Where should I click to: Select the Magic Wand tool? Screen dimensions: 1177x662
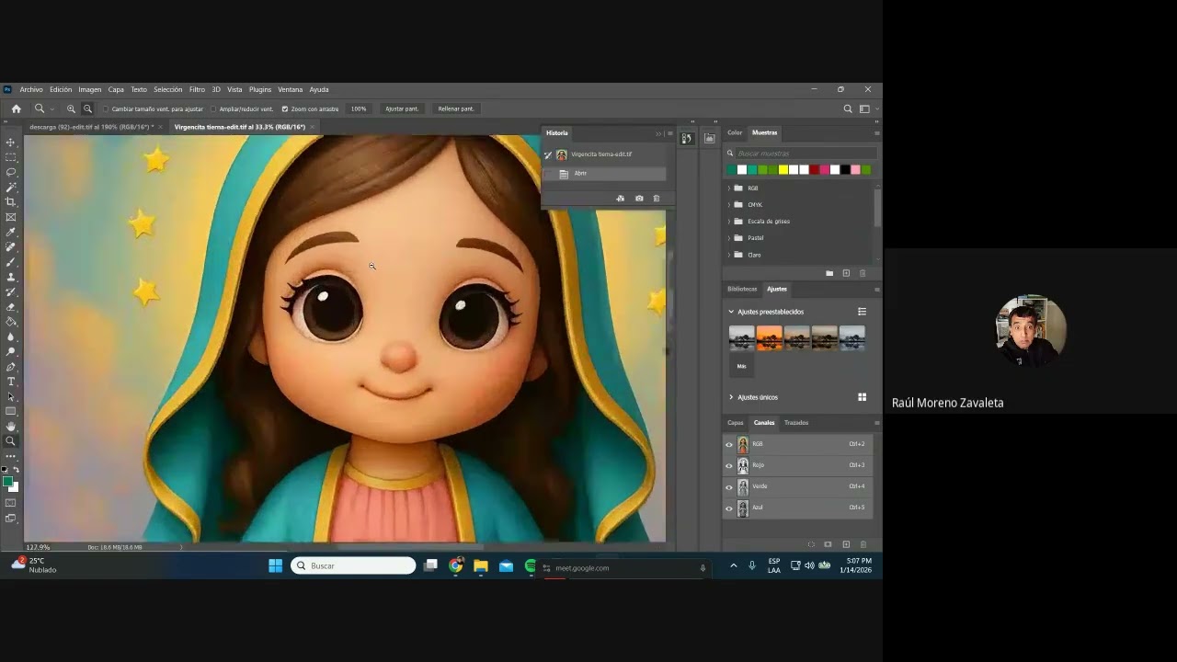11,187
